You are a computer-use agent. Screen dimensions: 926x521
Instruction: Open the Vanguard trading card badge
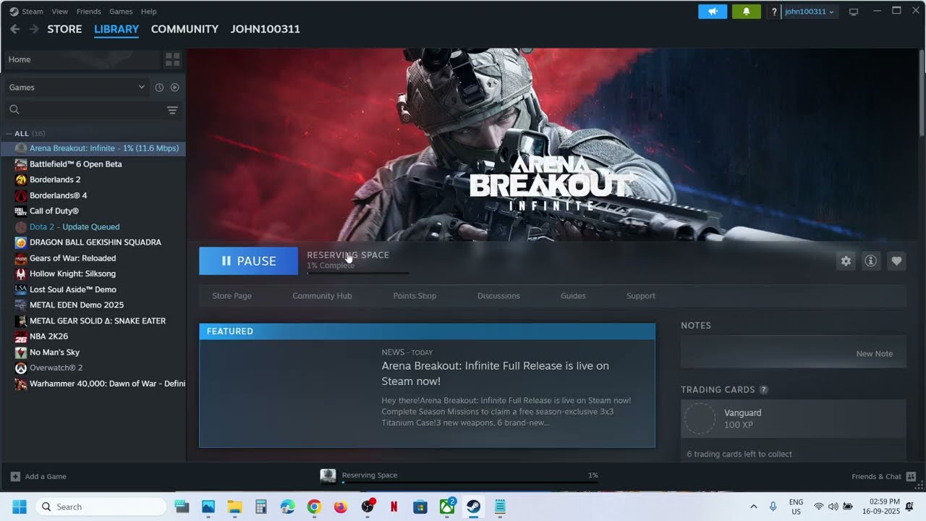coord(794,419)
